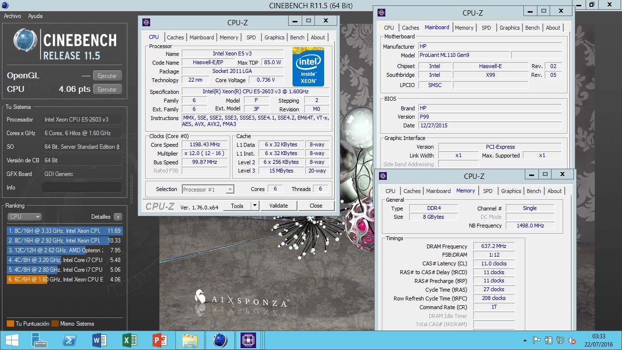The image size is (622, 350).
Task: Switch to Cinebench in the taskbar
Action: tap(220, 340)
